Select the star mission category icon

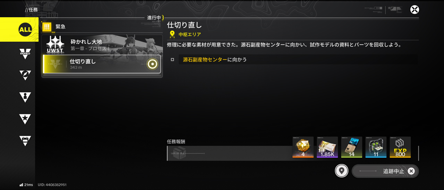click(25, 119)
